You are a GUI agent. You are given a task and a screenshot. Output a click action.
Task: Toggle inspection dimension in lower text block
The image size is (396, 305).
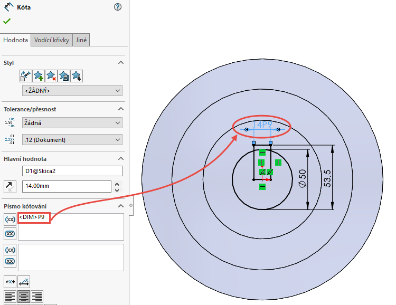(10, 261)
